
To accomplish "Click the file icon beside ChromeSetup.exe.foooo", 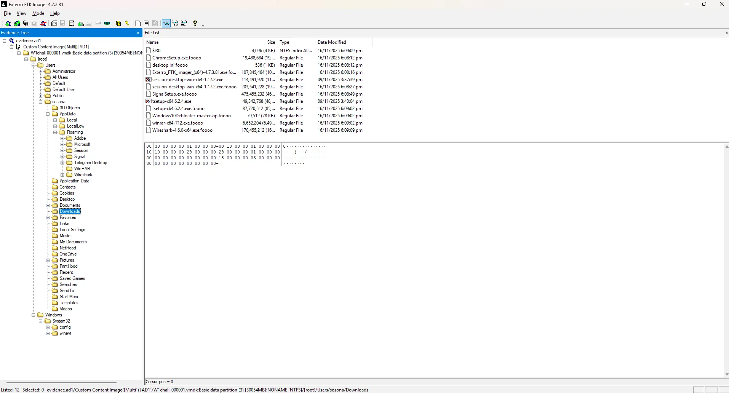I will [x=149, y=58].
